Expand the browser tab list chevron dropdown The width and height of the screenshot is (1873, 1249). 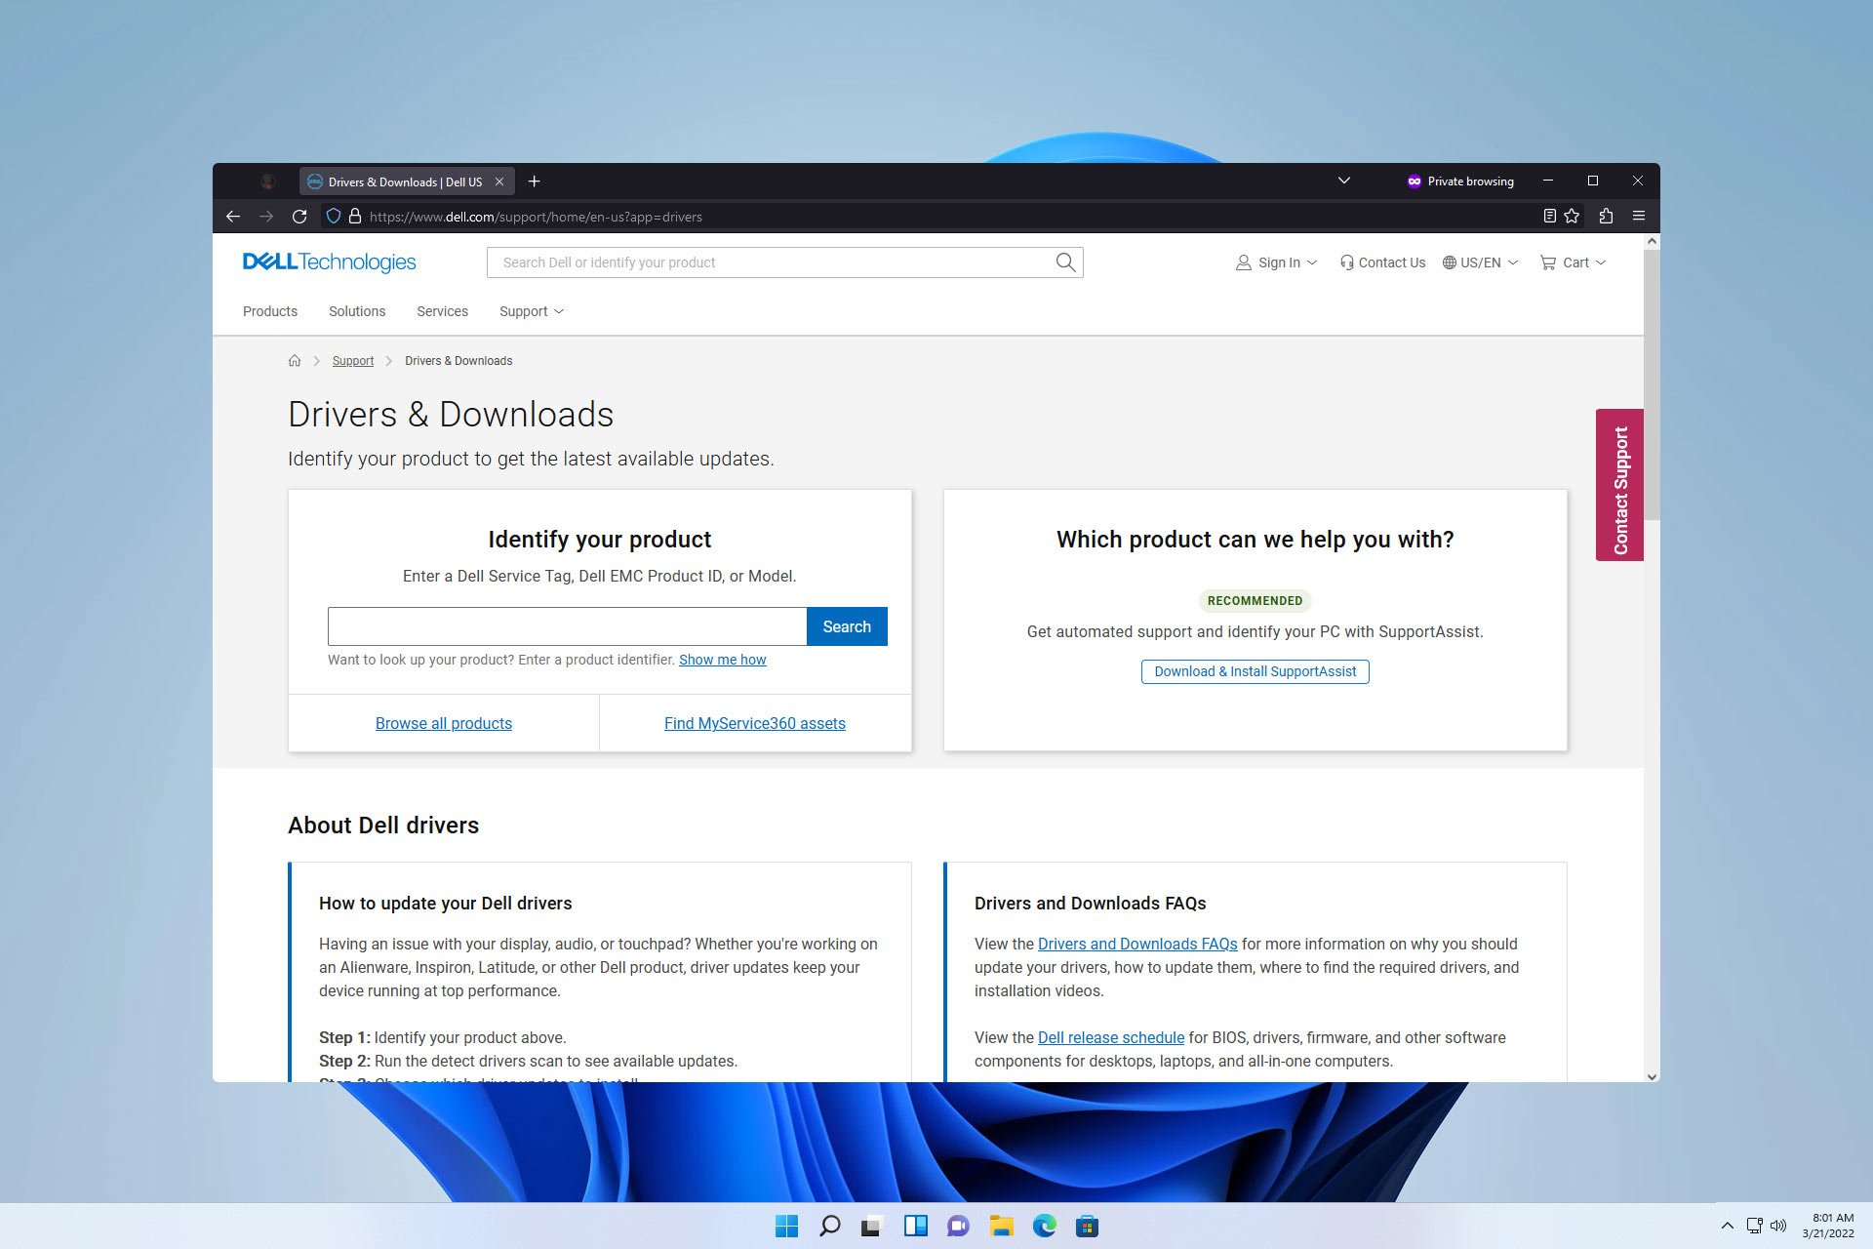tap(1342, 181)
